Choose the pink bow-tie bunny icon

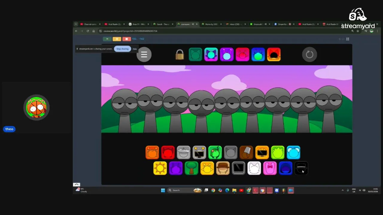coord(270,168)
